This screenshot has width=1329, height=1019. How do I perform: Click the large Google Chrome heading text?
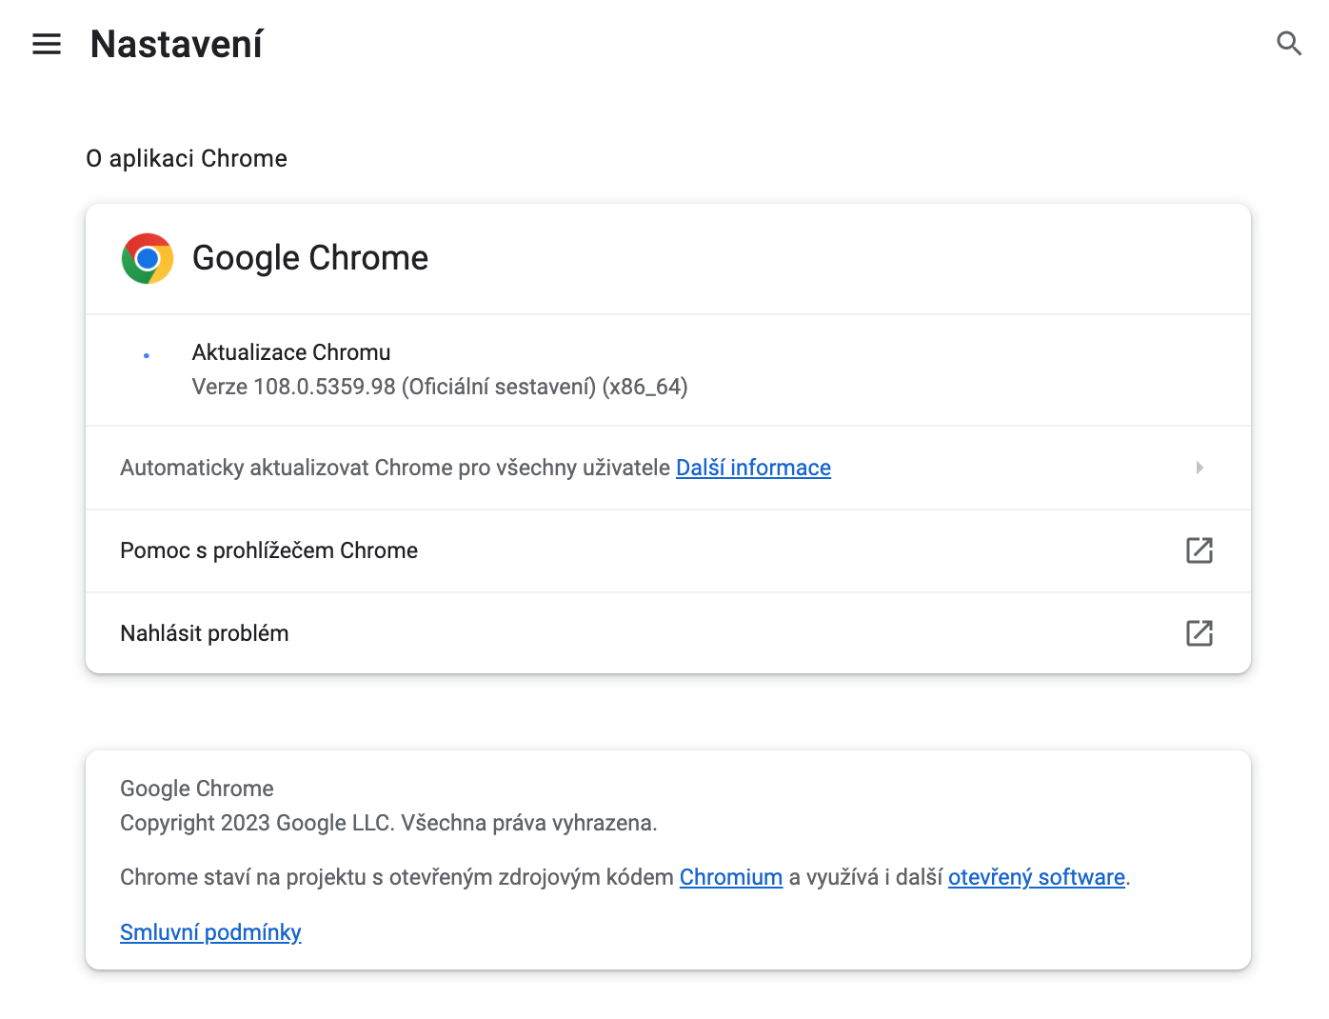point(310,258)
